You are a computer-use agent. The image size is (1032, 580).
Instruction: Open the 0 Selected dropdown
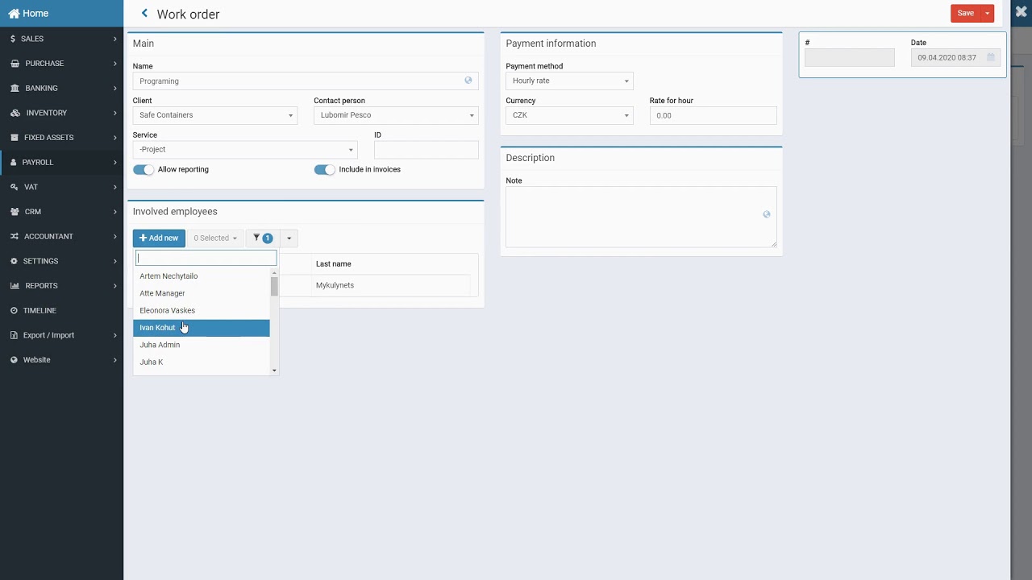(214, 238)
